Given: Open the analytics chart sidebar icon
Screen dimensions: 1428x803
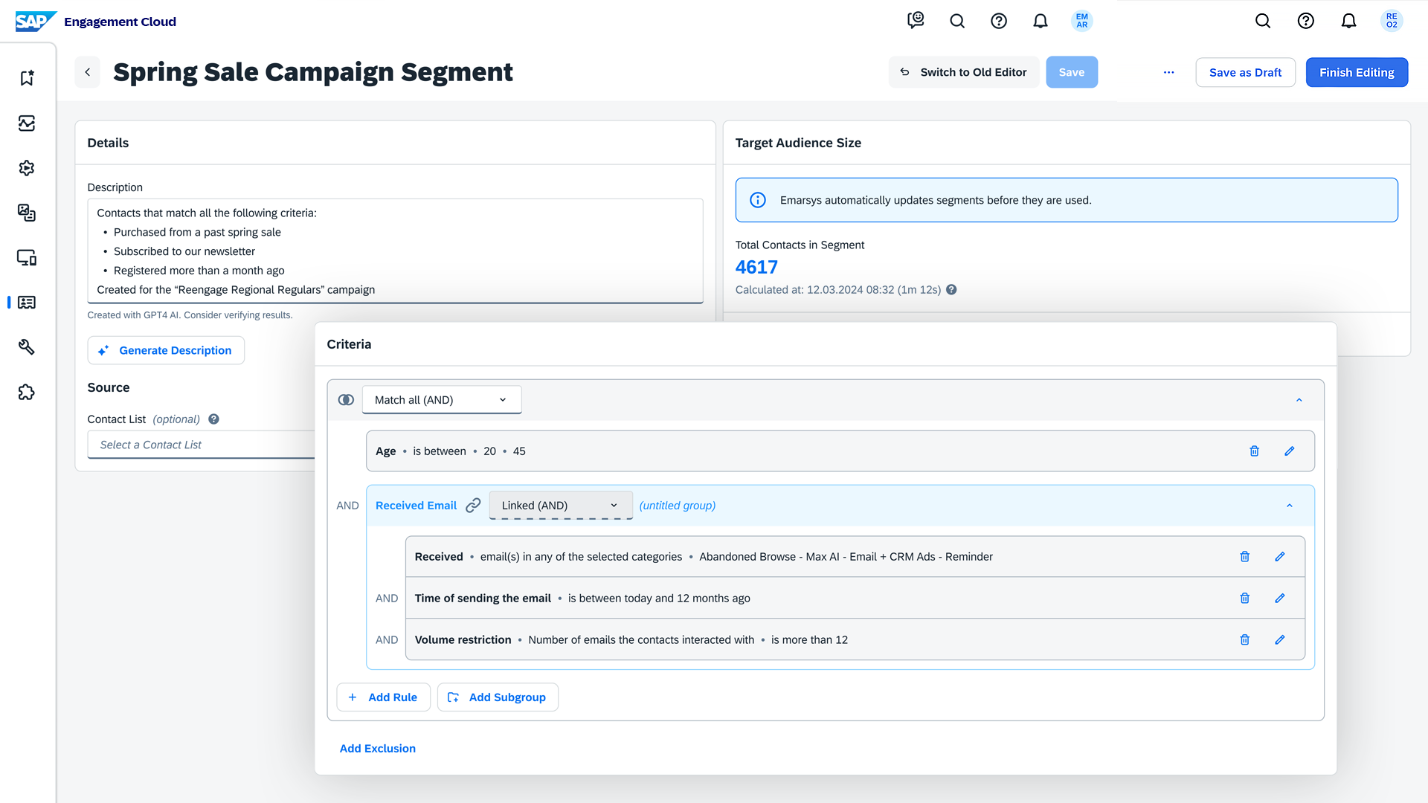Looking at the screenshot, I should (x=27, y=123).
